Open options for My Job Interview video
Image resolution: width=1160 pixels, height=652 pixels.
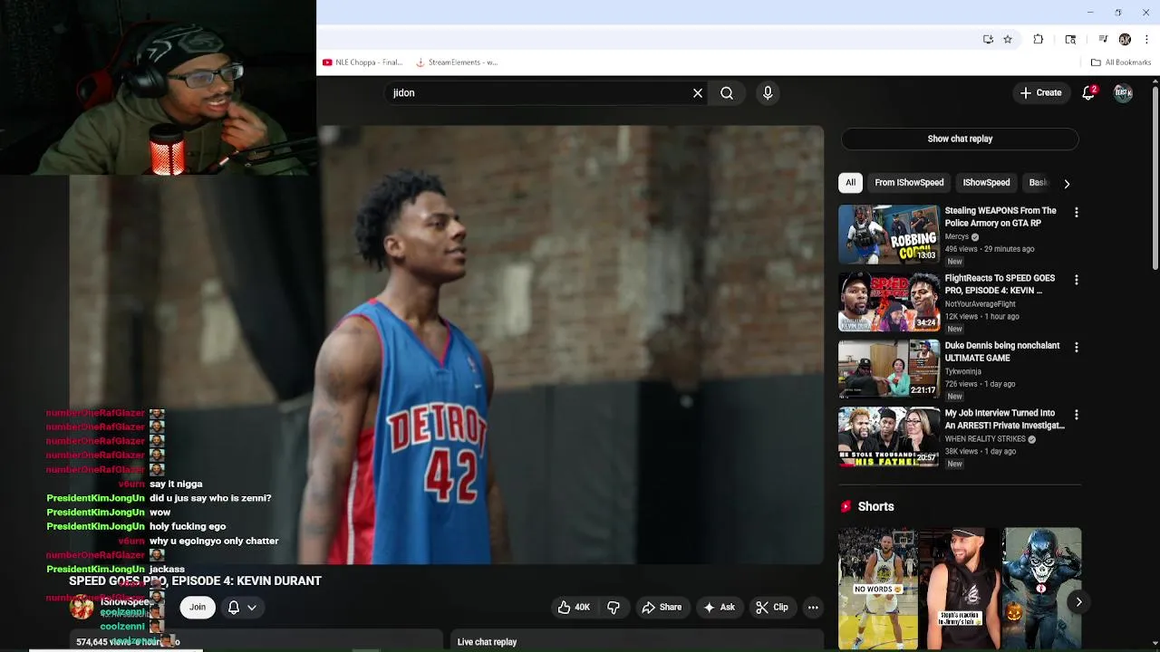pos(1076,414)
